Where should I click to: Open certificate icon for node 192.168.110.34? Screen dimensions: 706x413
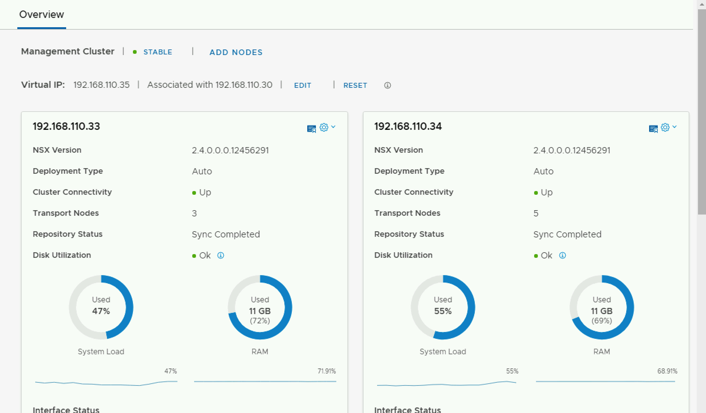pyautogui.click(x=653, y=128)
